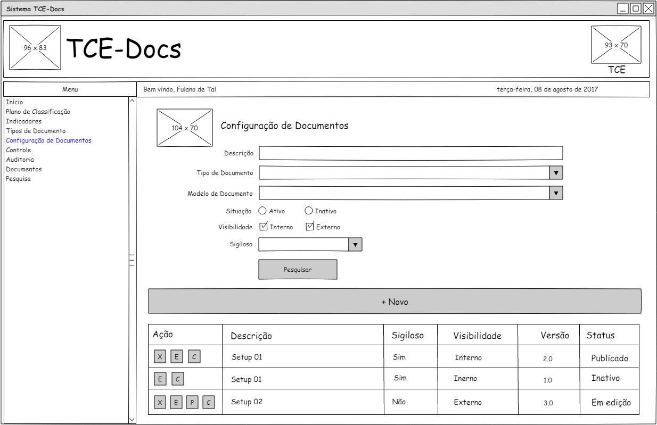The width and height of the screenshot is (657, 425).
Task: Open the Tipo de Documento dropdown
Action: (556, 173)
